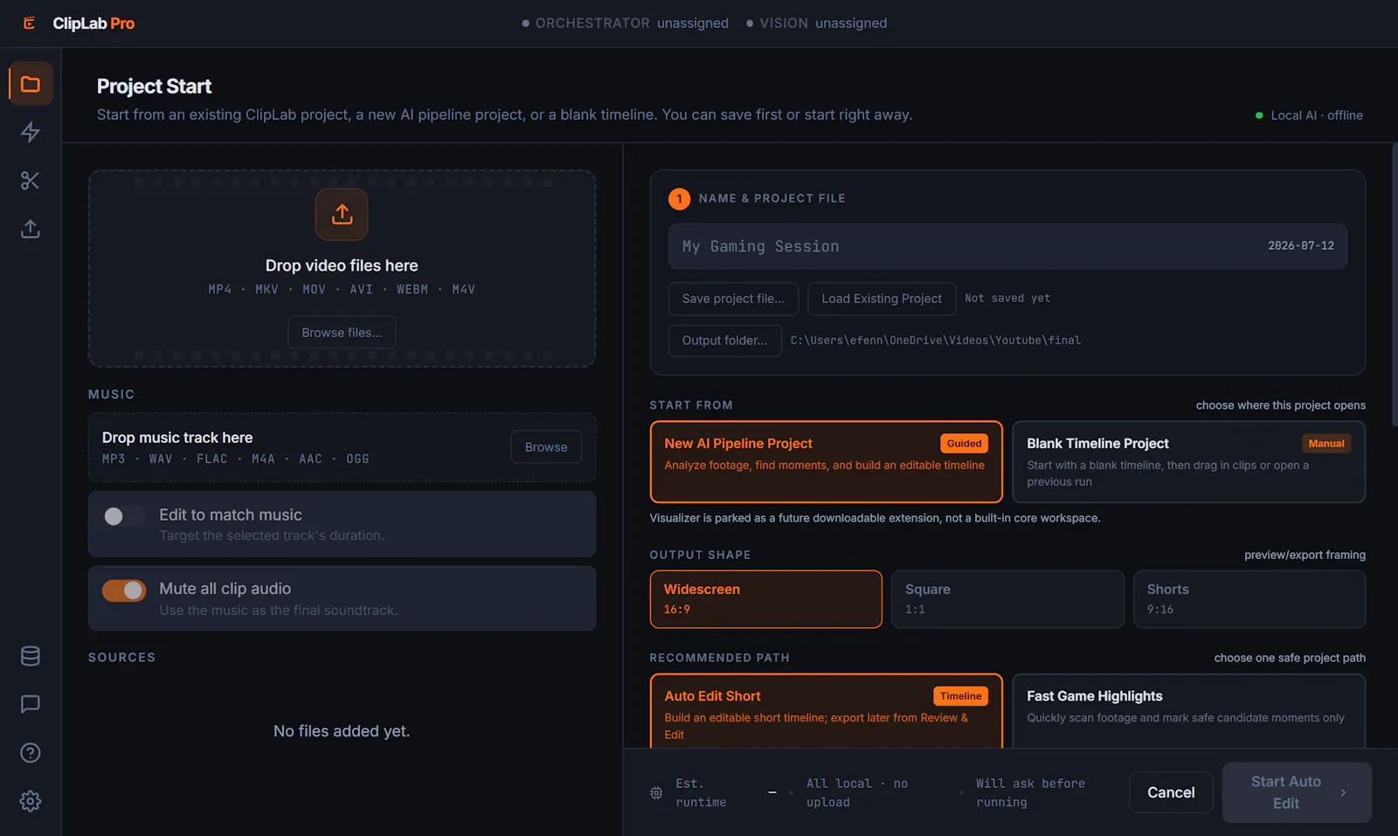The width and height of the screenshot is (1398, 836).
Task: Open the lightning bolt pipeline sidebar icon
Action: 31,132
